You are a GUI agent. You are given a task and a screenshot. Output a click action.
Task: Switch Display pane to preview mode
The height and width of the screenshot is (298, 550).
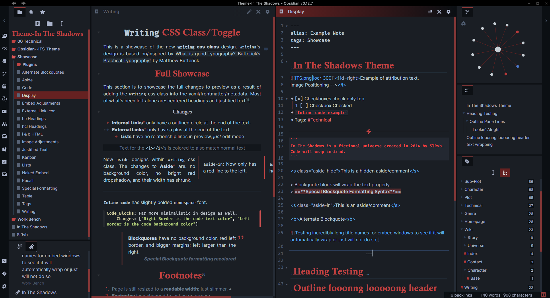[x=430, y=12]
